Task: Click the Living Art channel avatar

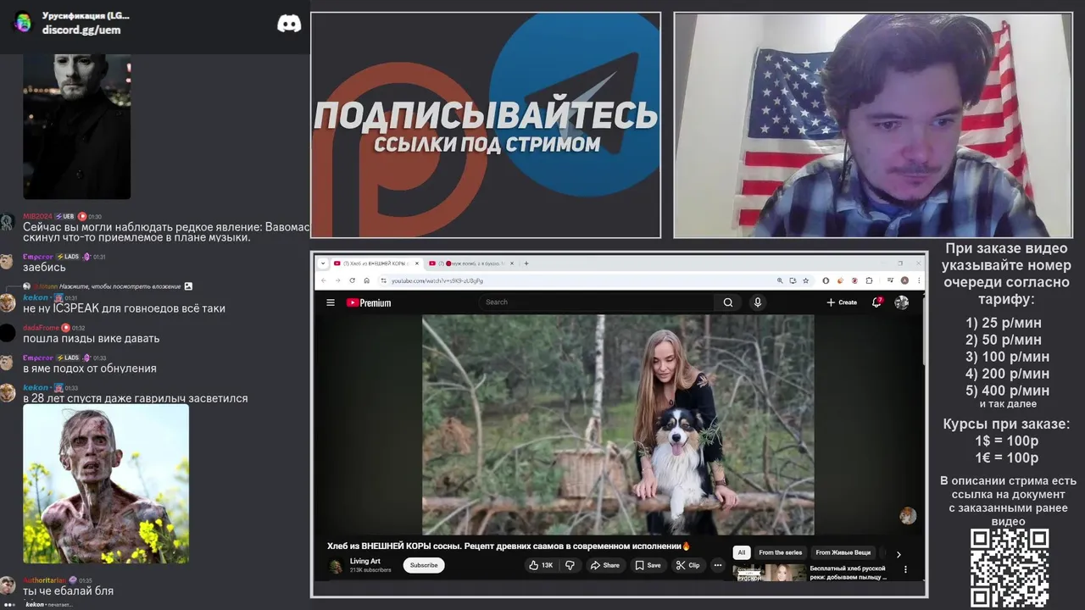Action: coord(336,565)
